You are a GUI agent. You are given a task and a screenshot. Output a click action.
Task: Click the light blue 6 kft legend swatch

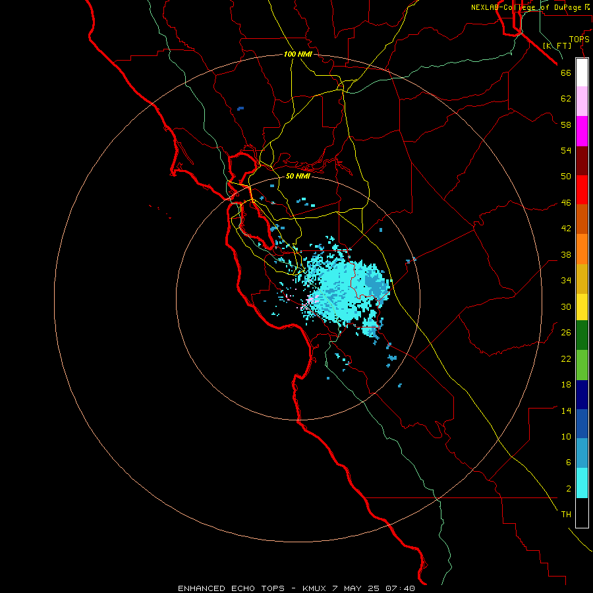tap(582, 453)
